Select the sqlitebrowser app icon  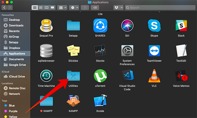pyautogui.click(x=46, y=51)
